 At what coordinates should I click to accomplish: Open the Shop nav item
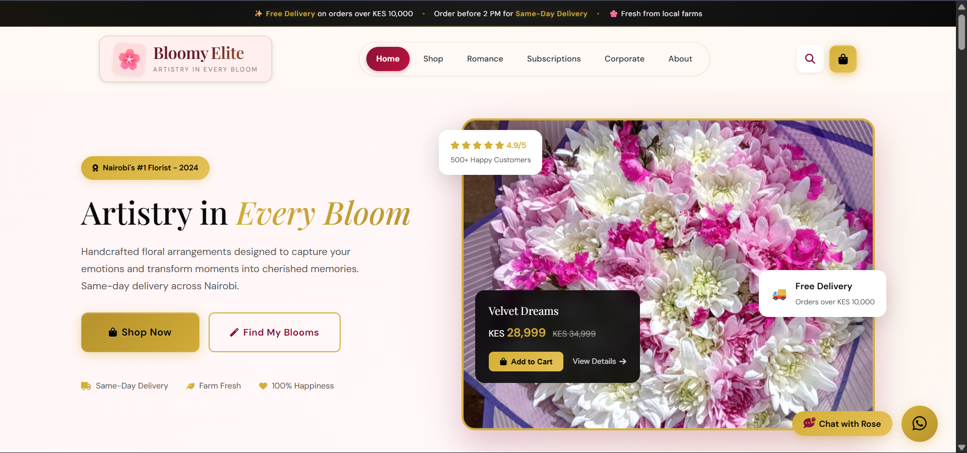pos(433,59)
